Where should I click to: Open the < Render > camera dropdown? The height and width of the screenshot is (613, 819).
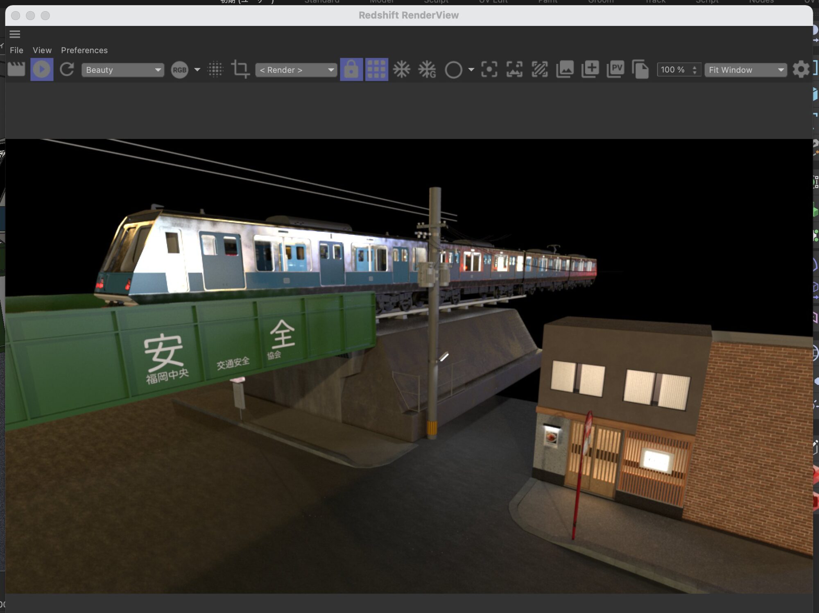point(296,70)
